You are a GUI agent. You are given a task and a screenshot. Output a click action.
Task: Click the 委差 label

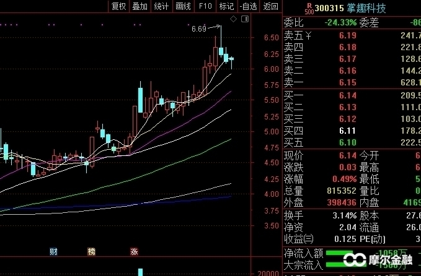[369, 22]
